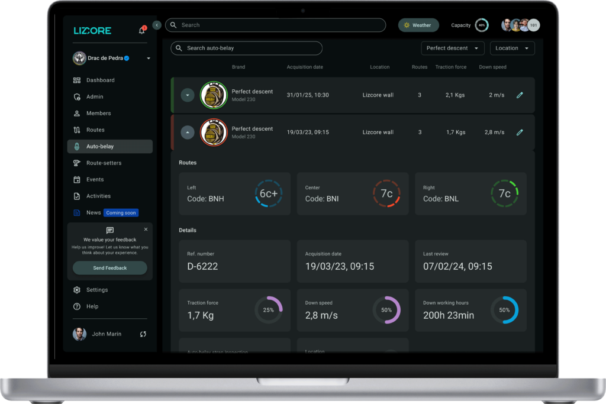Click the Ref. number value D-6222
This screenshot has width=606, height=404.
click(202, 267)
